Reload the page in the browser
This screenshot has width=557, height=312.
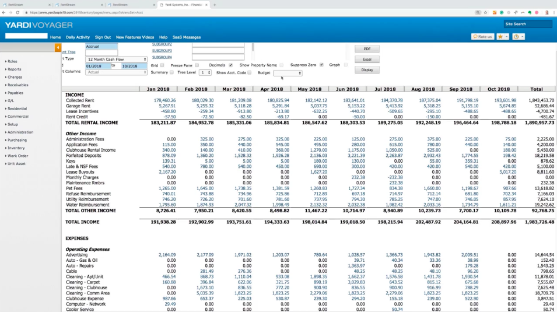tap(17, 12)
